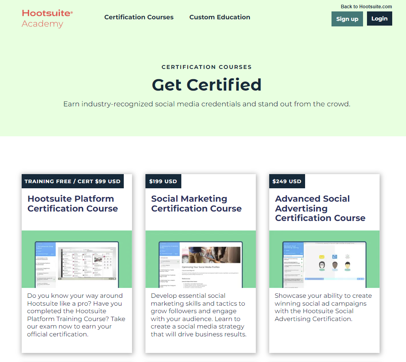Click the Login button
Image resolution: width=406 pixels, height=362 pixels.
(379, 19)
